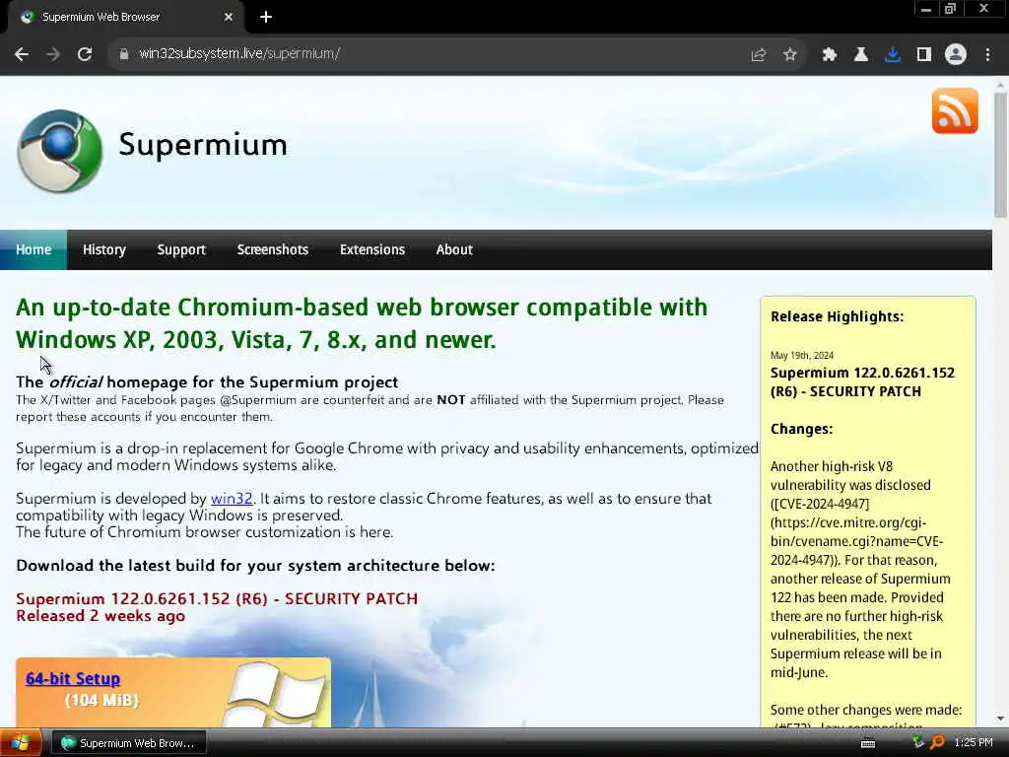The image size is (1009, 757).
Task: Click the Supermium logo image
Action: coord(59,151)
